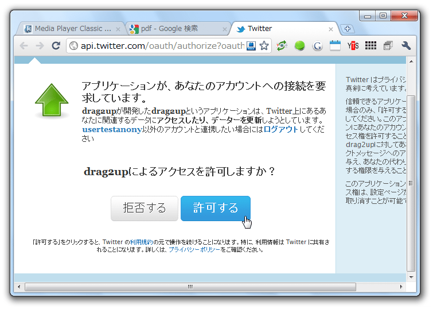Click the scroll up arrow
Screen dimensions: 433x309
411,61
